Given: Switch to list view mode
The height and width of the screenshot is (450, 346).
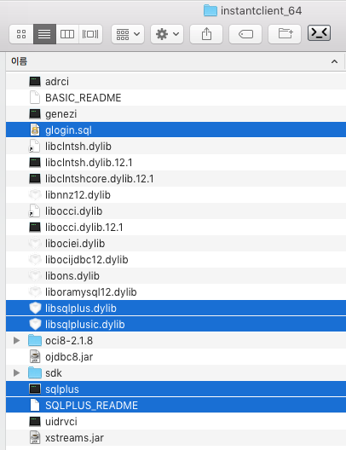Looking at the screenshot, I should coord(44,34).
